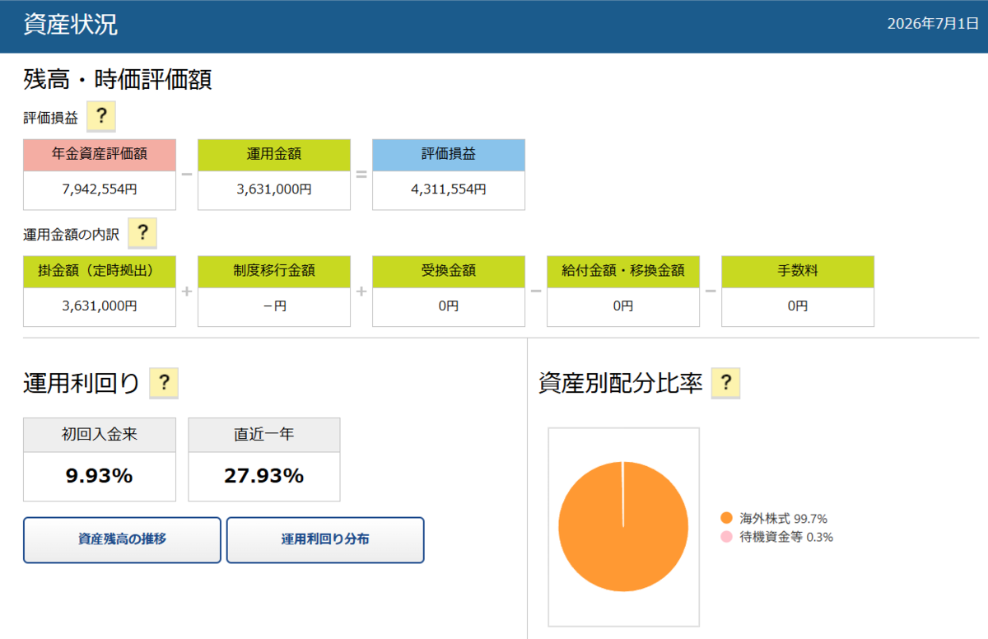Select 0円 under 手数料

point(798,306)
